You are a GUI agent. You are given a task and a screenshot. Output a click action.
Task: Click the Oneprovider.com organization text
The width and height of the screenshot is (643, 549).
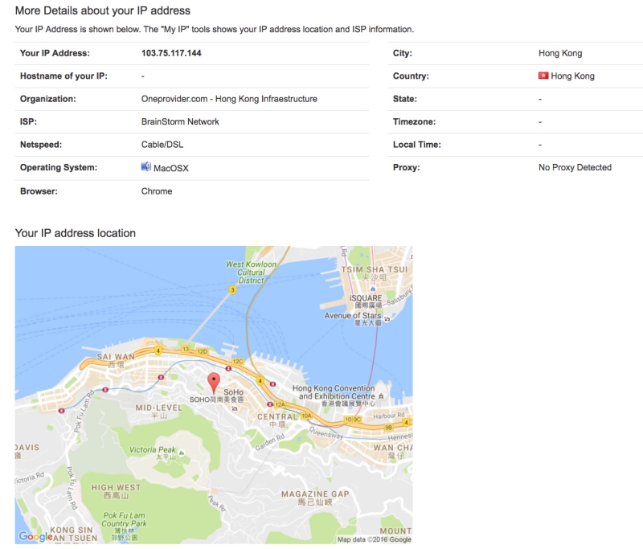pos(229,99)
